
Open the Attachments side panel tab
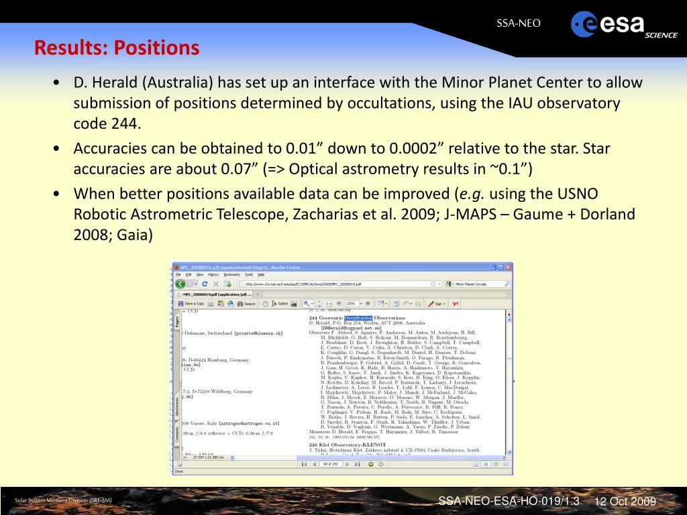click(x=177, y=407)
